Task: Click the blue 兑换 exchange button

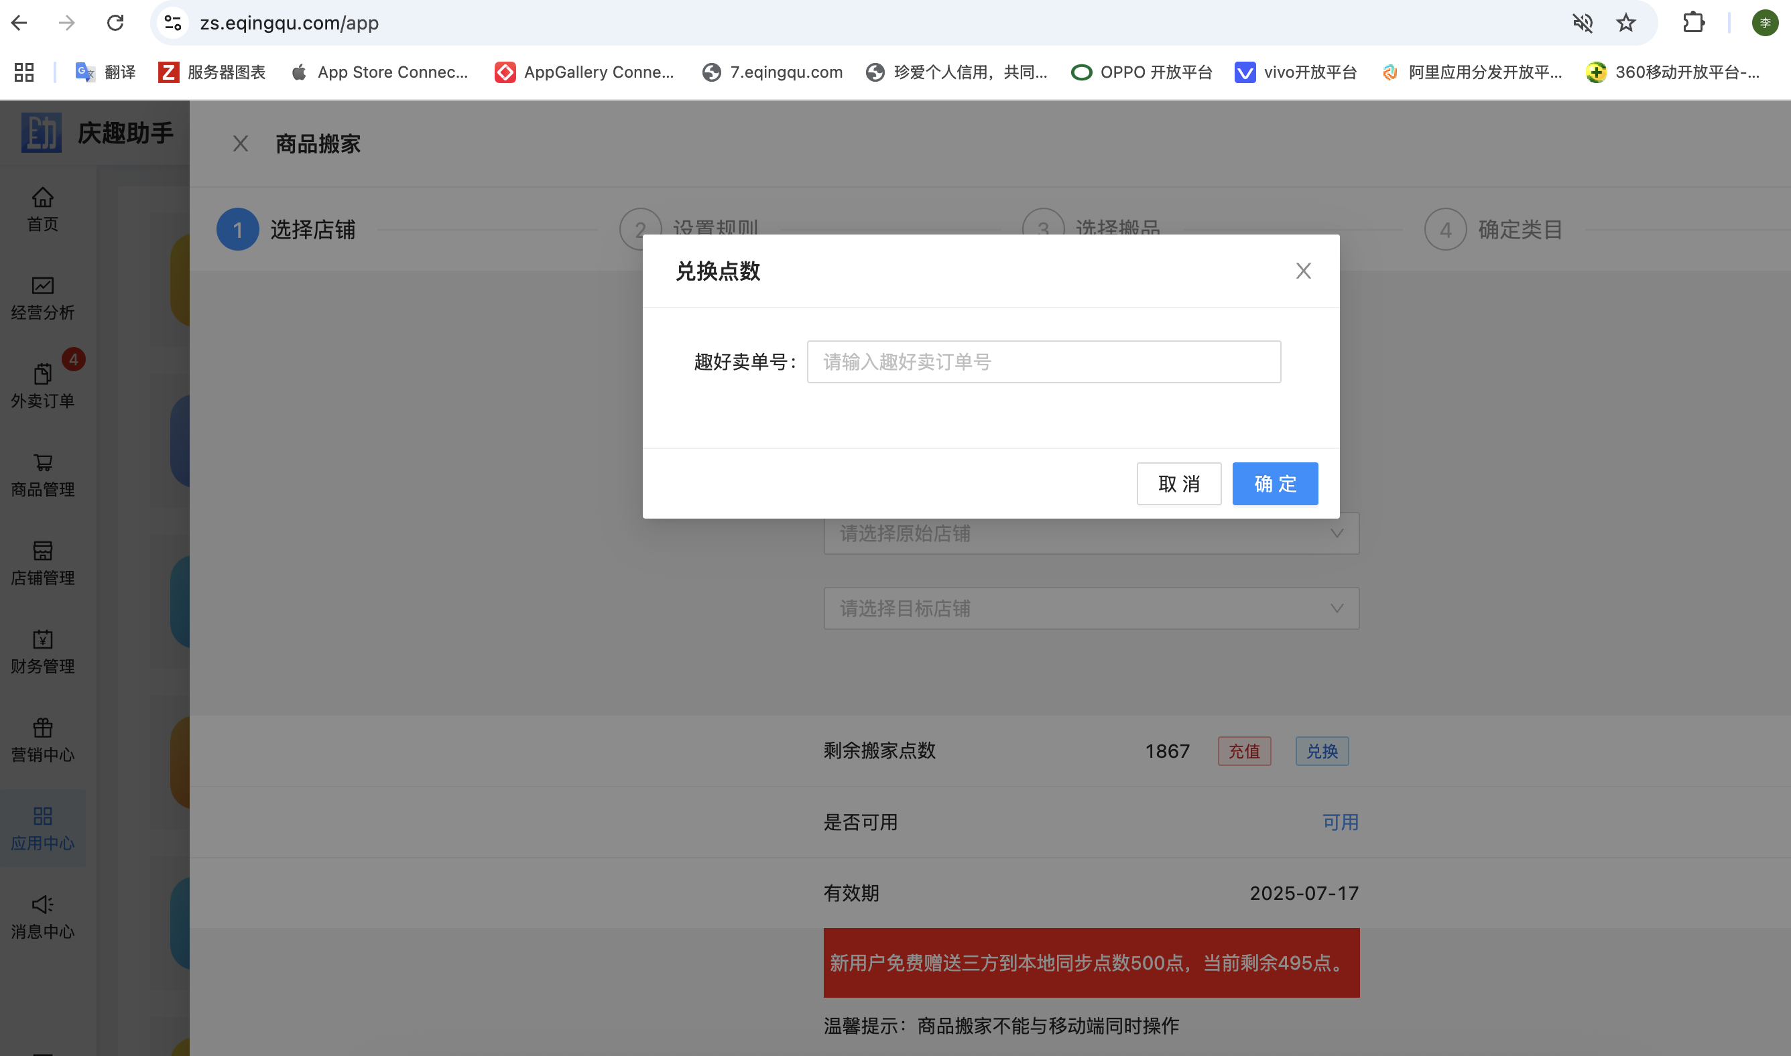Action: [x=1321, y=751]
